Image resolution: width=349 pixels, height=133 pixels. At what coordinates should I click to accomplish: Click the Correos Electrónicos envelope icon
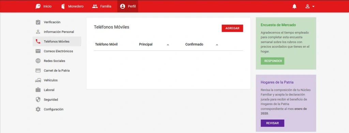tap(38, 51)
